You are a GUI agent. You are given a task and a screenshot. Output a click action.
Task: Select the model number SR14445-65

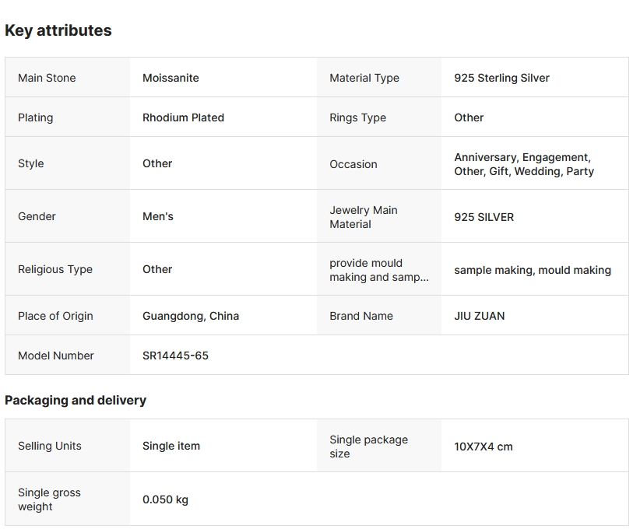click(x=175, y=356)
